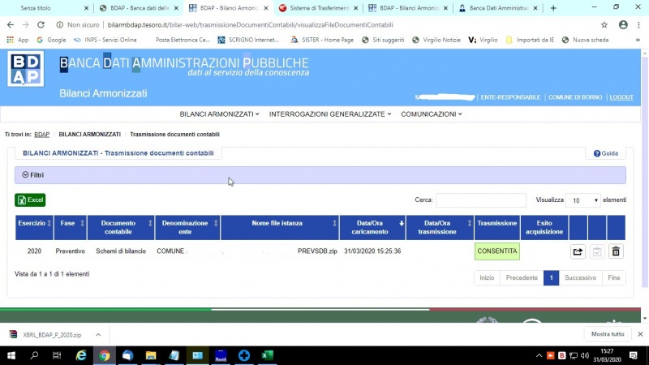
Task: Click the LOGOUT link
Action: click(621, 97)
